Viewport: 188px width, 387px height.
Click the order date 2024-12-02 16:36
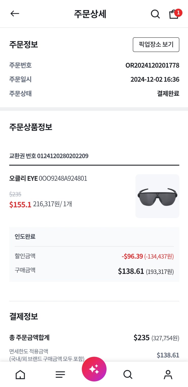pos(155,80)
